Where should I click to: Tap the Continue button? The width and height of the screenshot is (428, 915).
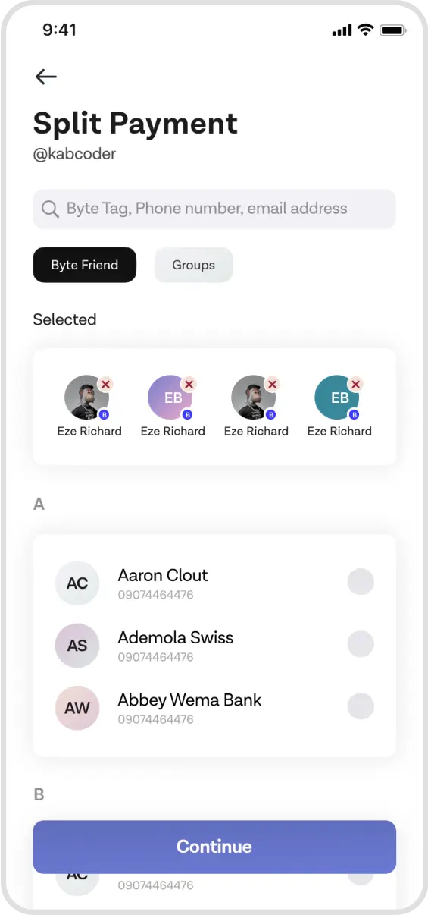tap(214, 847)
